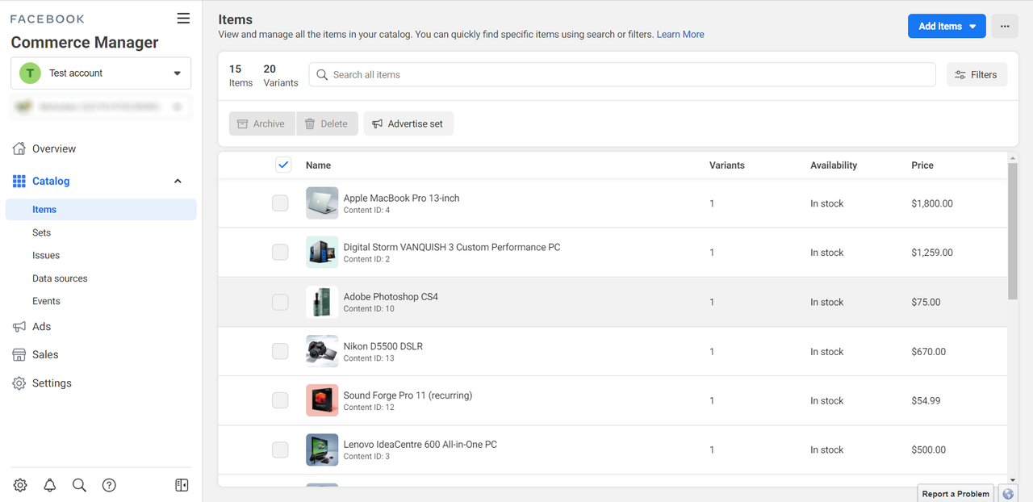This screenshot has height=502, width=1033.
Task: Click the magnifier search icon in sidebar footer
Action: pos(79,485)
